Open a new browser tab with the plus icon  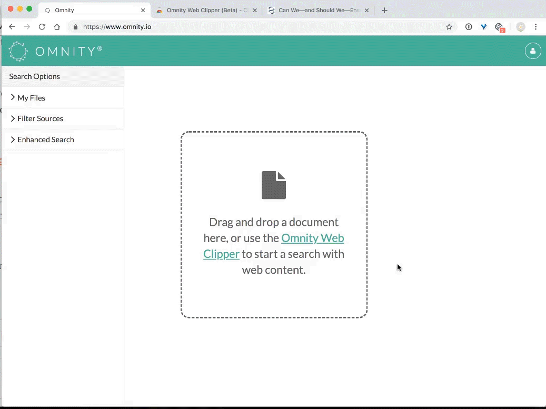pos(384,11)
